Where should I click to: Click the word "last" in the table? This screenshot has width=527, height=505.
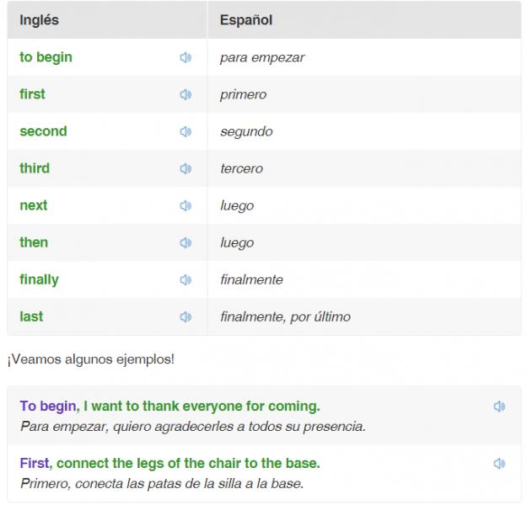pyautogui.click(x=31, y=316)
